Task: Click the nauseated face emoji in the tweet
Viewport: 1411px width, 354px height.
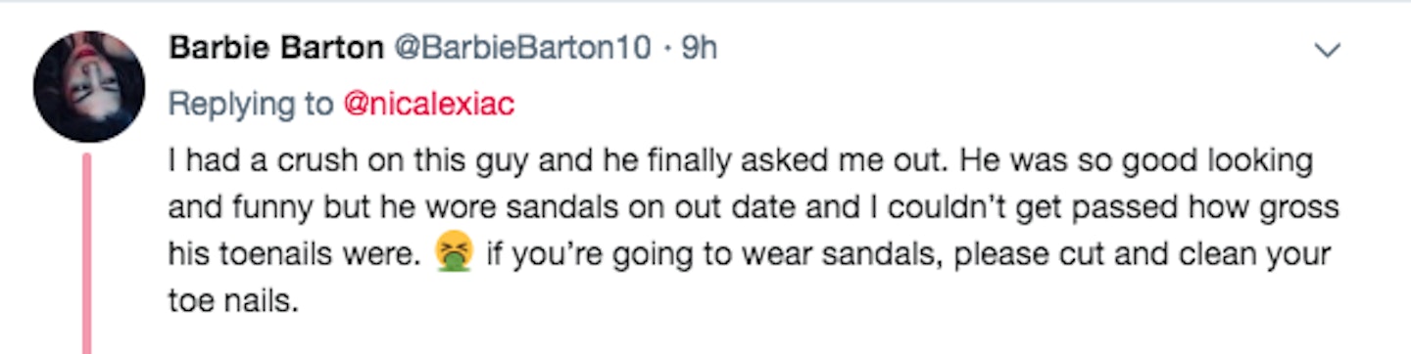Action: click(456, 256)
